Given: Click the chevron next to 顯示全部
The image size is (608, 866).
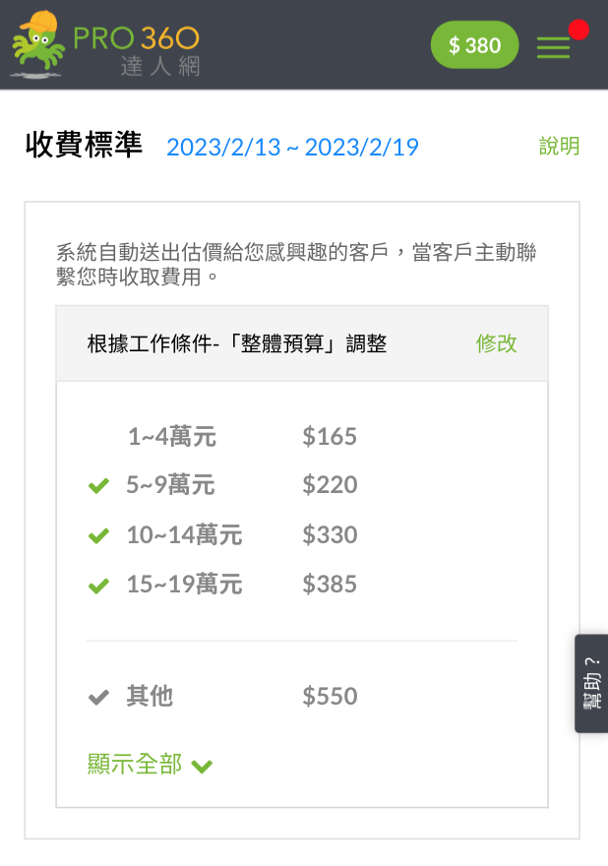Looking at the screenshot, I should 203,766.
